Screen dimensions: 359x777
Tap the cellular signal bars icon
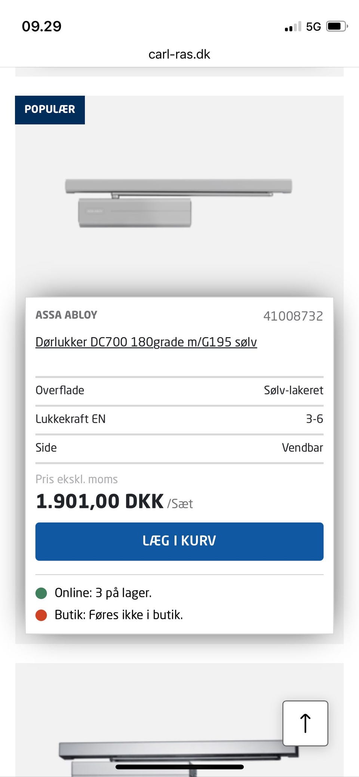(293, 27)
